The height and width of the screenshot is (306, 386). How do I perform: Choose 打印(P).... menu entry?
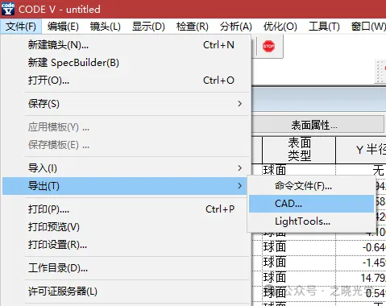tap(126, 209)
